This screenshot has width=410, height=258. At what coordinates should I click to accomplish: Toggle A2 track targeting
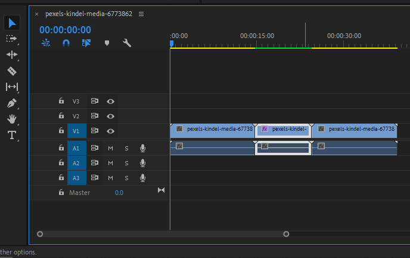tap(77, 163)
